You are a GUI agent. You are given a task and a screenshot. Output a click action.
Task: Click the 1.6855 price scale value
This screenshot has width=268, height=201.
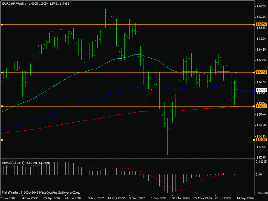point(261,6)
